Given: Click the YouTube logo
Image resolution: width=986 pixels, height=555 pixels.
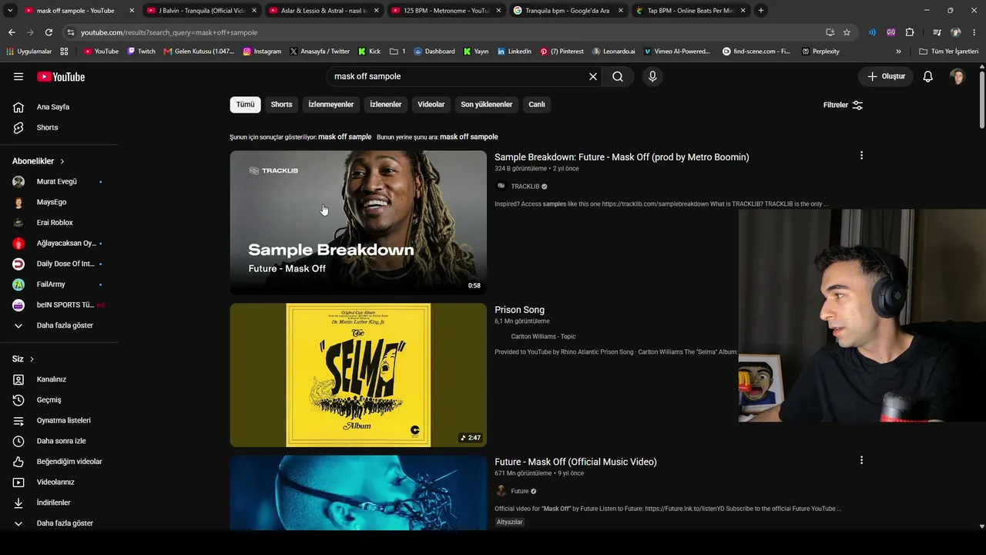Looking at the screenshot, I should tap(61, 76).
